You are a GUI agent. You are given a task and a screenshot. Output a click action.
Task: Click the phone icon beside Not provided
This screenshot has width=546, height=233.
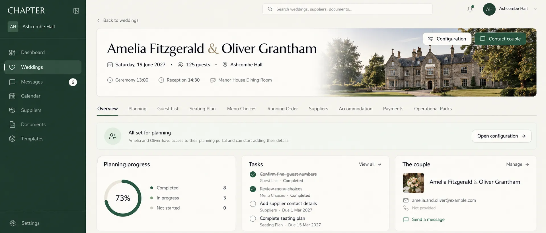pyautogui.click(x=406, y=208)
